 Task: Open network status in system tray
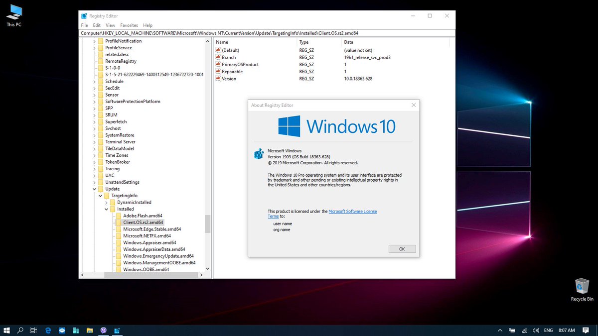tap(524, 330)
